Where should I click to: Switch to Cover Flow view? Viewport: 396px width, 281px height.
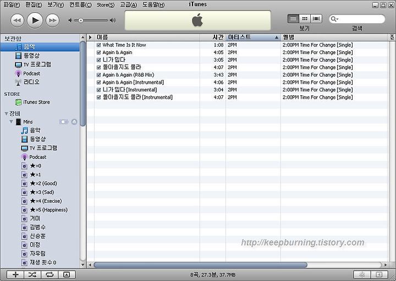pyautogui.click(x=316, y=19)
